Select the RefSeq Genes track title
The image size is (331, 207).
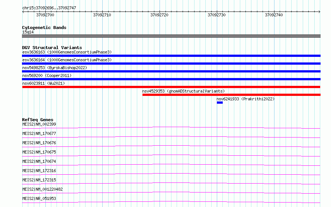tap(38, 120)
